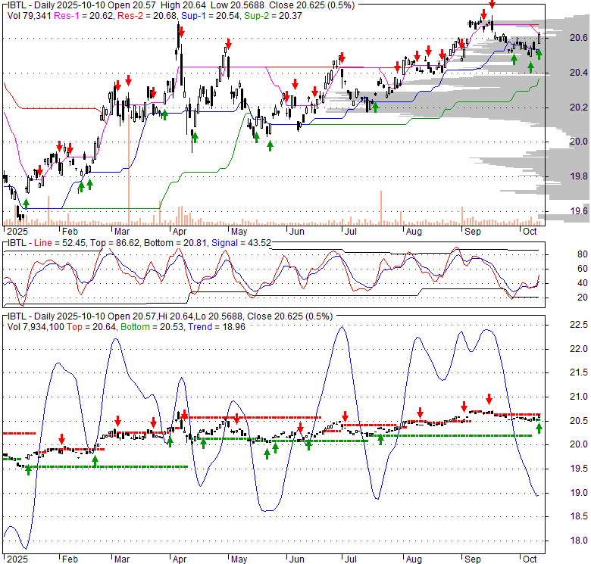This screenshot has height=564, width=591.
Task: Click the 22.5 value on the bottom panel's y-axis
Action: 577,325
